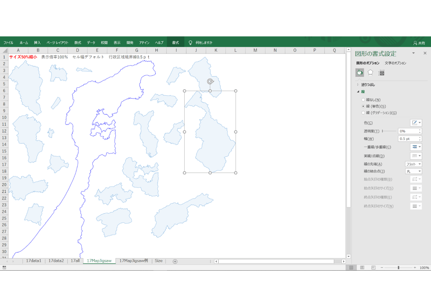
Task: Click the rotation handle above the selected shape
Action: pos(210,81)
